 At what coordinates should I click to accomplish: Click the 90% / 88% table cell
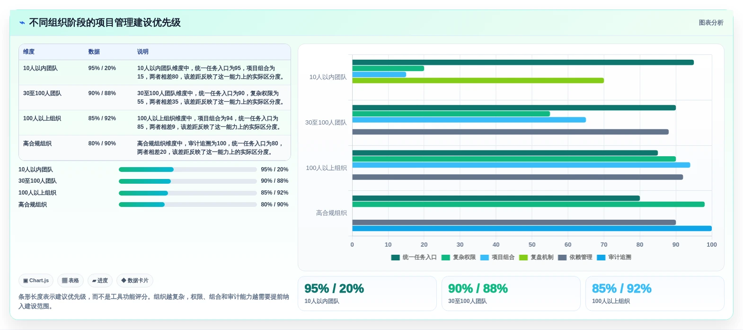[102, 93]
